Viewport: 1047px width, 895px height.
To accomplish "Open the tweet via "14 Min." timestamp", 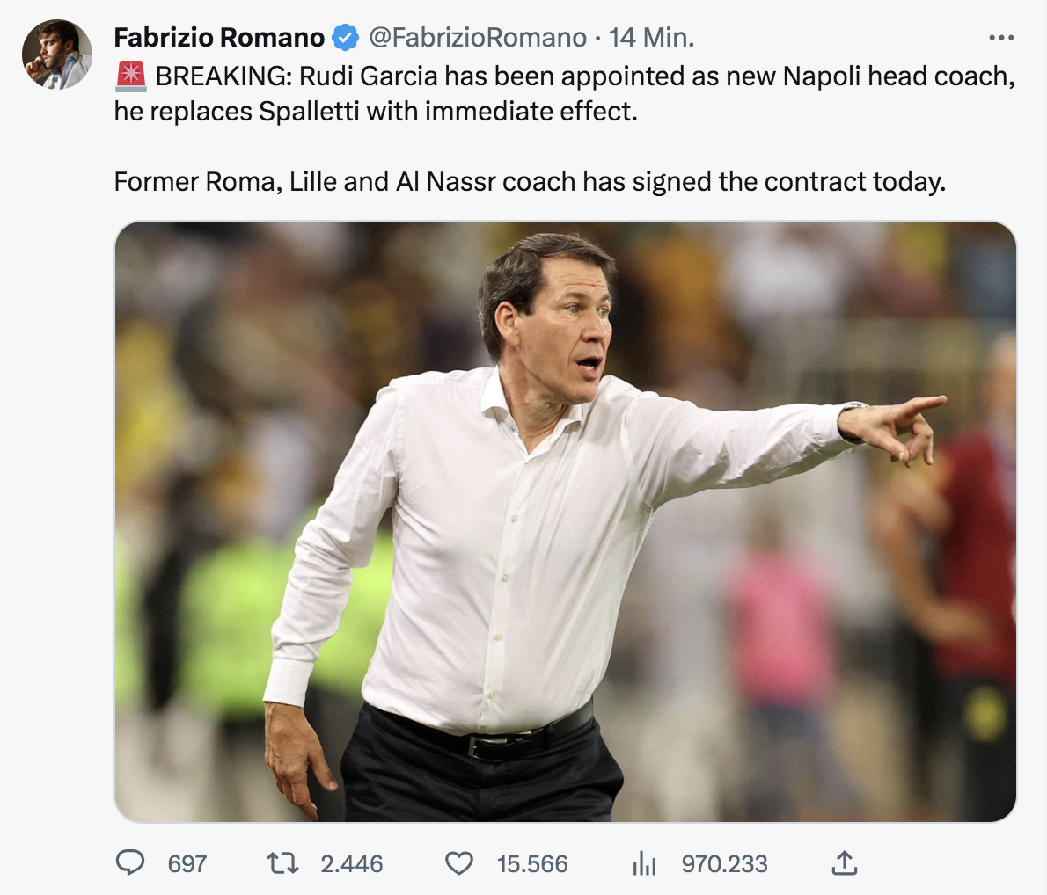I will (x=651, y=38).
